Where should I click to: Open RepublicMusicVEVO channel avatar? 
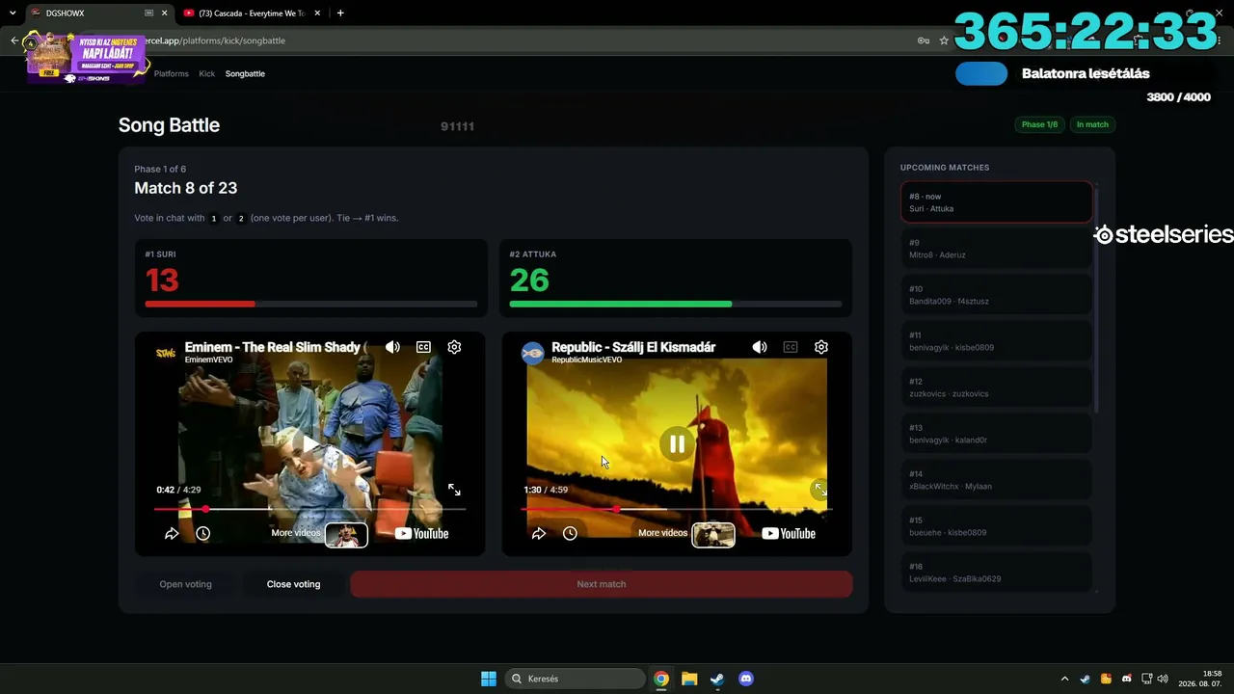[x=533, y=353]
